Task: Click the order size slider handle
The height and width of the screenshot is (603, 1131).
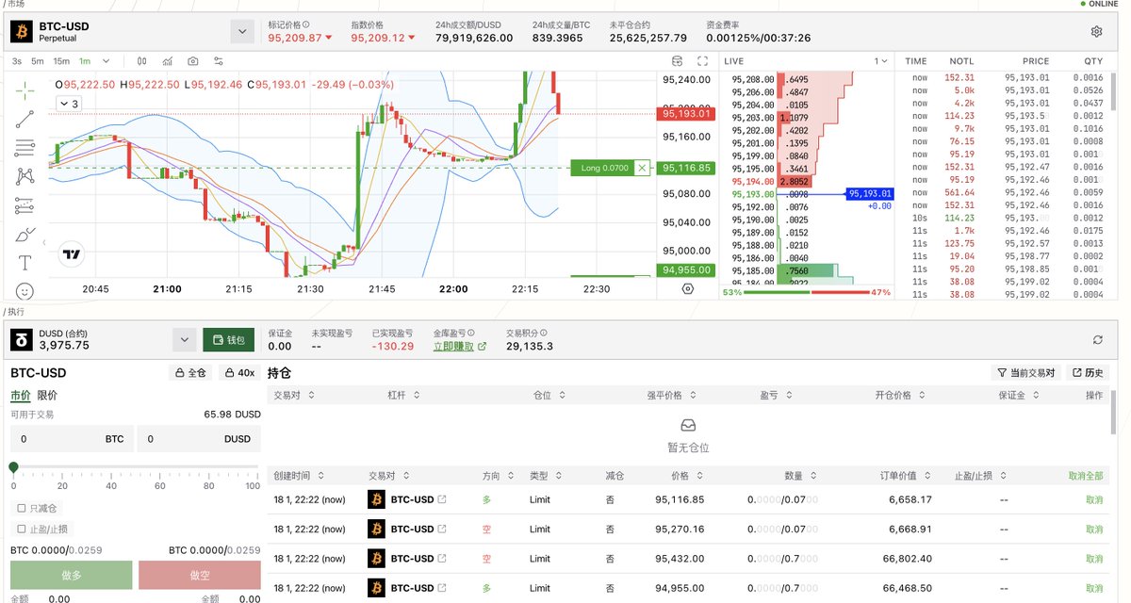Action: tap(13, 467)
